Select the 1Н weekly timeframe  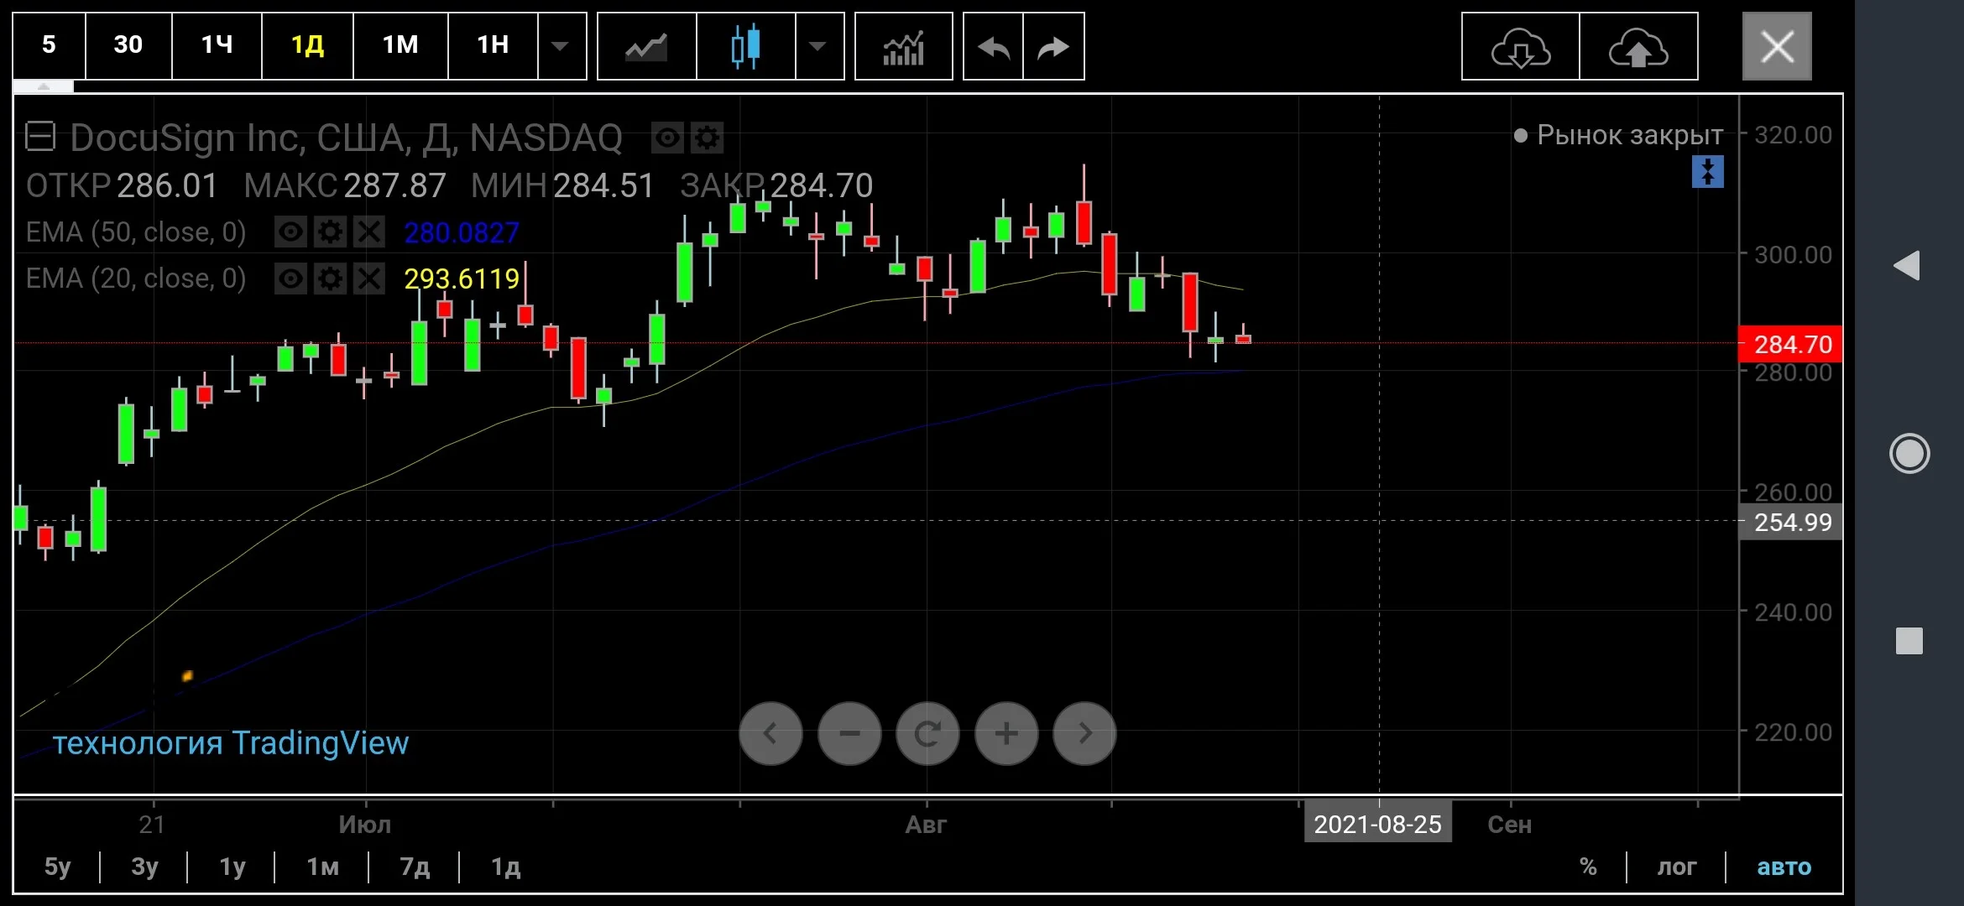[493, 45]
